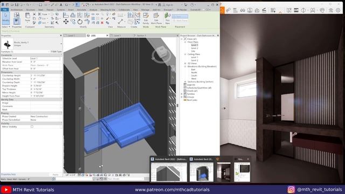Select the Move tool in the Modify panel
Screen dimensions: 345x194
[x=66, y=22]
